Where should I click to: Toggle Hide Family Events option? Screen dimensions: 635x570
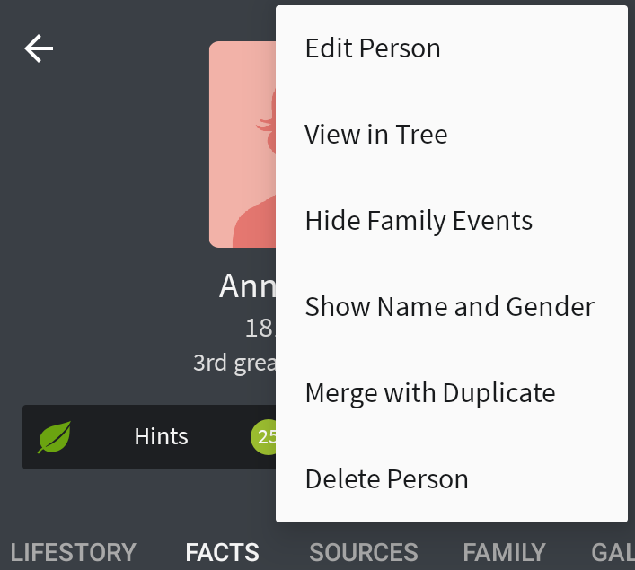pos(419,221)
